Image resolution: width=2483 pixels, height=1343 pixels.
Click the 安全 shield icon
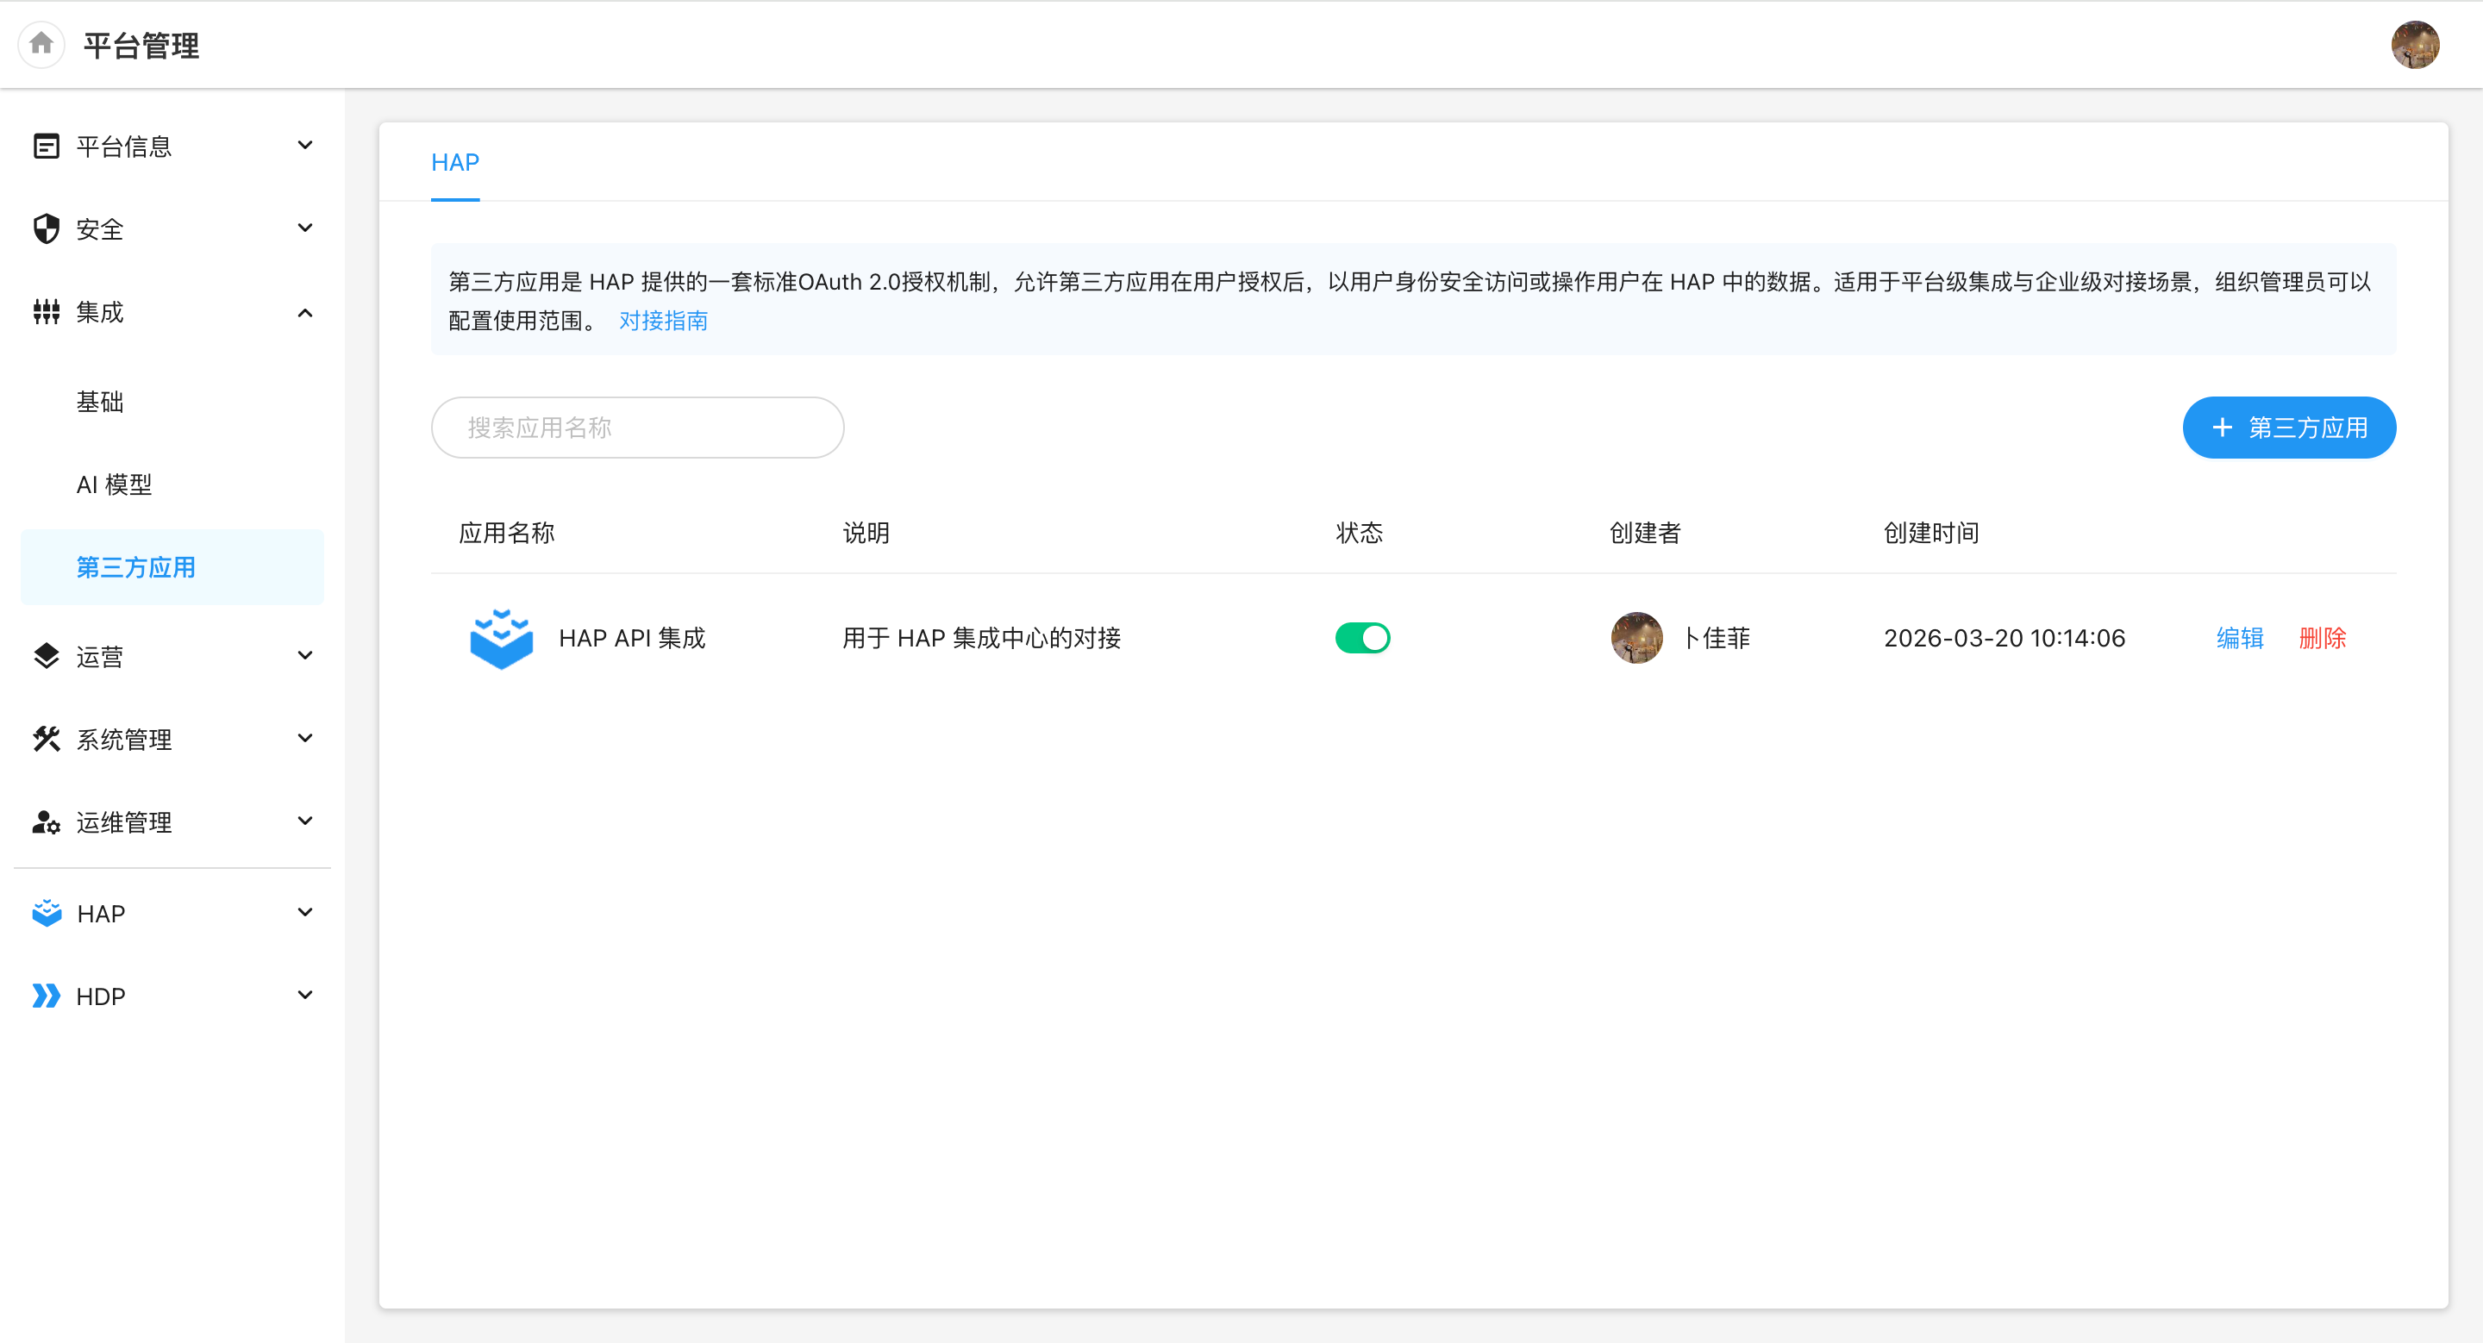(47, 228)
